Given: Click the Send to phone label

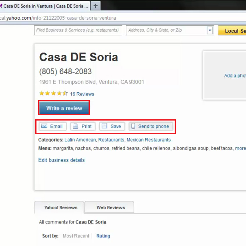Looking at the screenshot, I should pyautogui.click(x=153, y=126).
